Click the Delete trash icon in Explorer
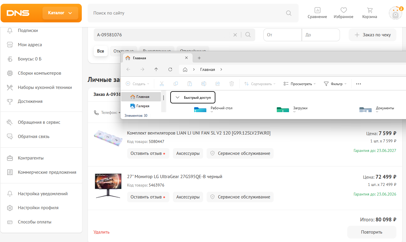The image size is (406, 242). 232,84
